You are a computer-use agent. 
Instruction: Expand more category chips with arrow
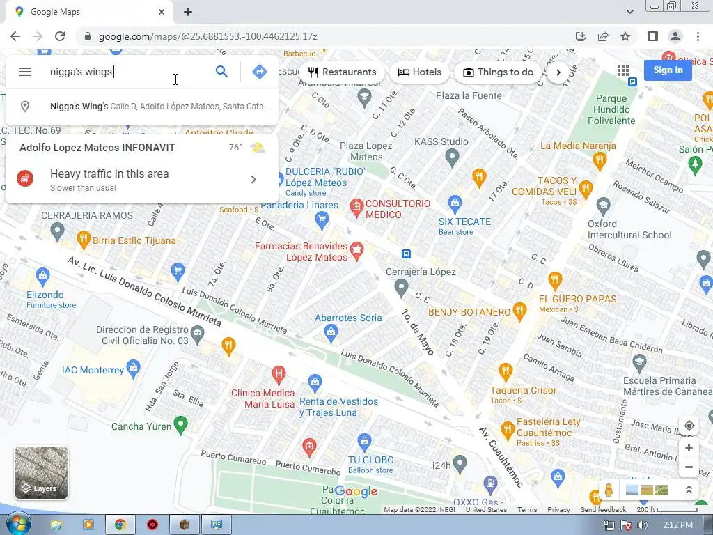(558, 72)
